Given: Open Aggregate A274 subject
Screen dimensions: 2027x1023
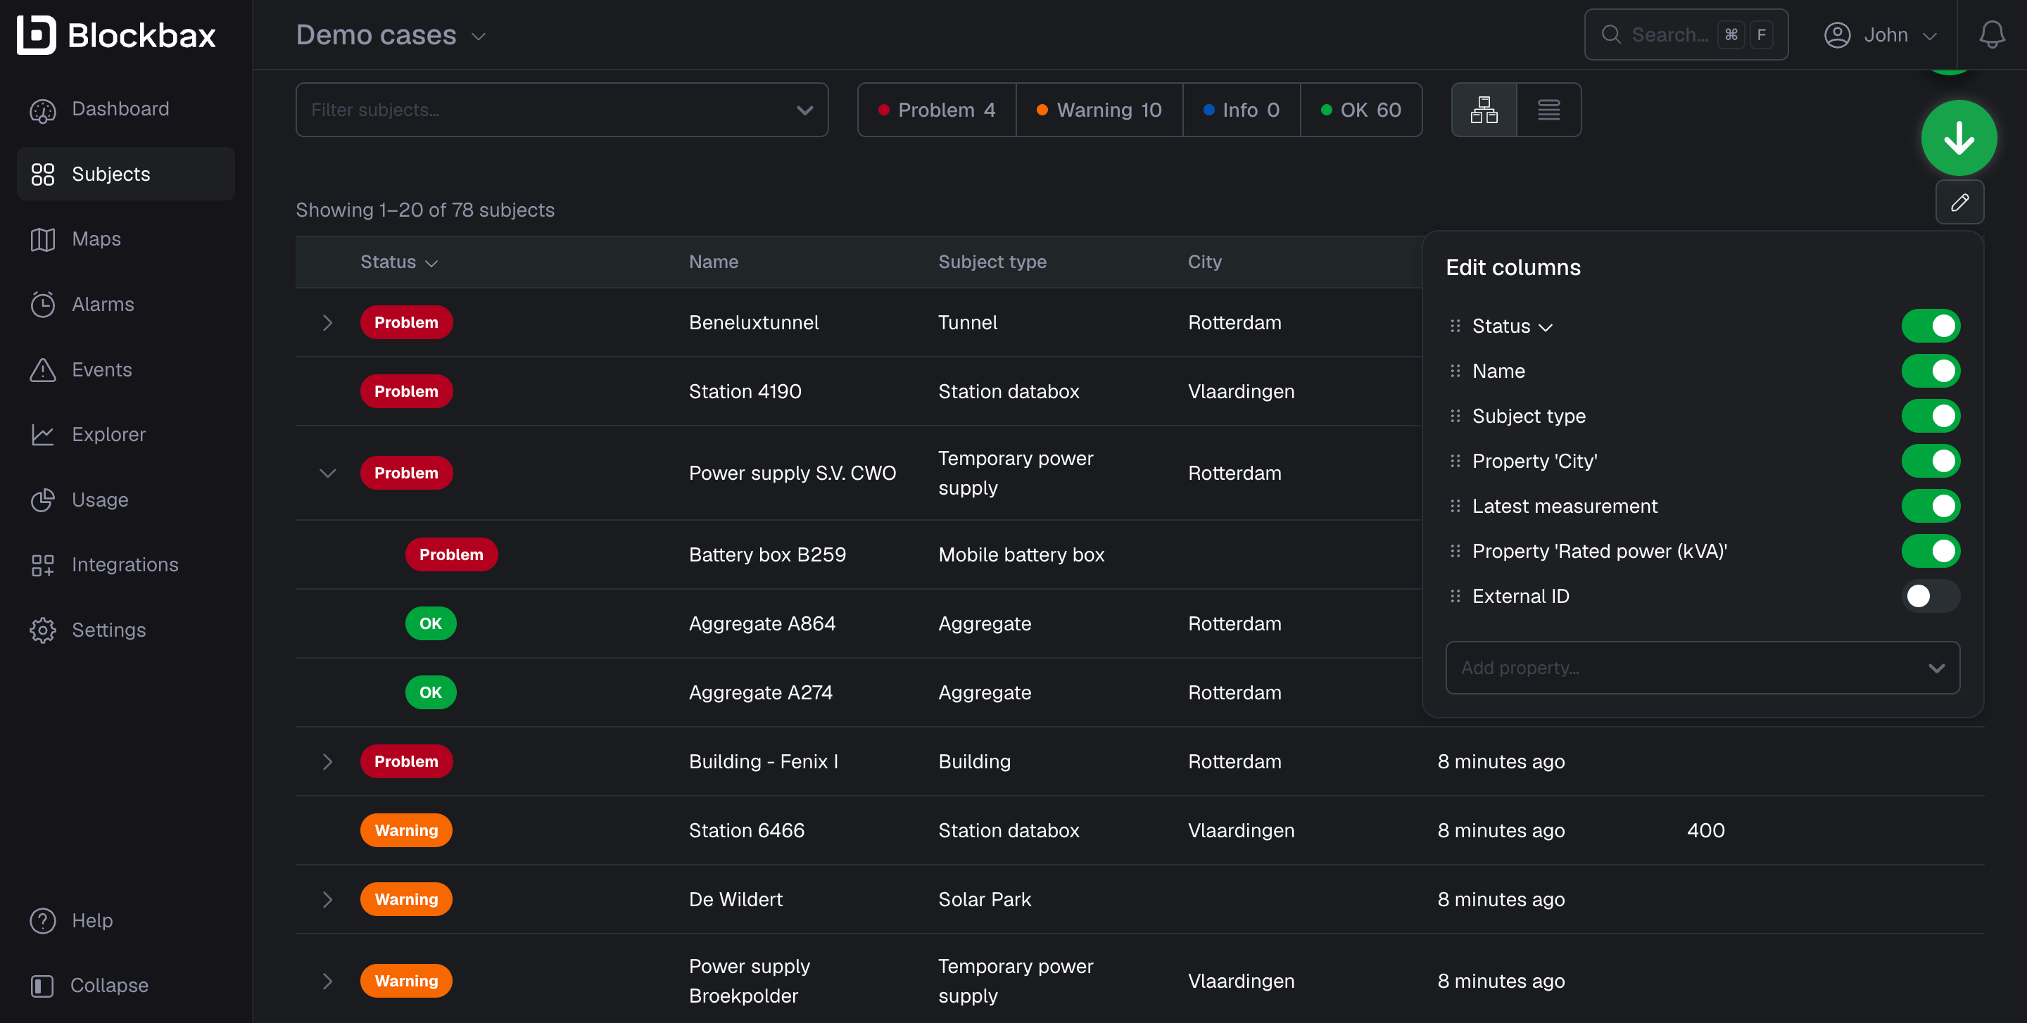Looking at the screenshot, I should point(760,693).
